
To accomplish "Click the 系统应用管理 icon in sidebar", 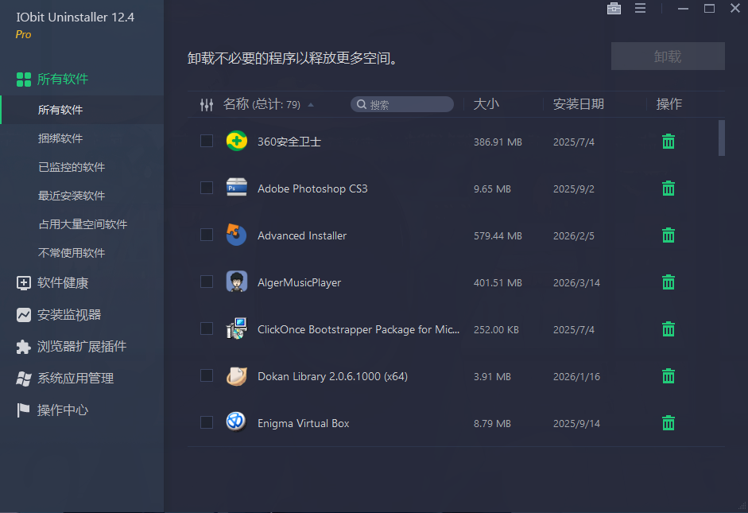I will (x=24, y=379).
